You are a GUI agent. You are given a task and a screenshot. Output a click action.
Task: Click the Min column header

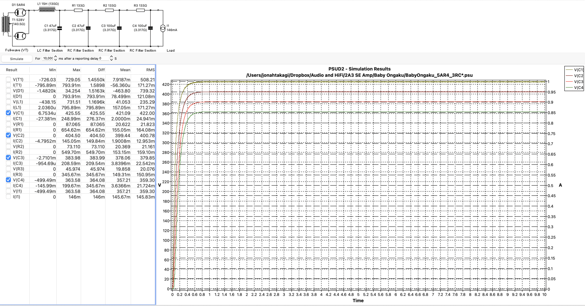pyautogui.click(x=53, y=70)
